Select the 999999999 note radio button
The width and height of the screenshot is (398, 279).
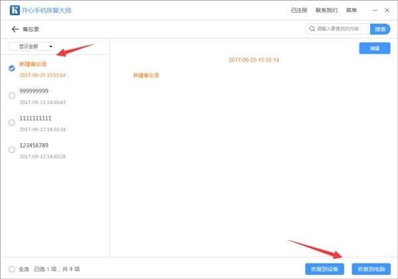(x=12, y=95)
